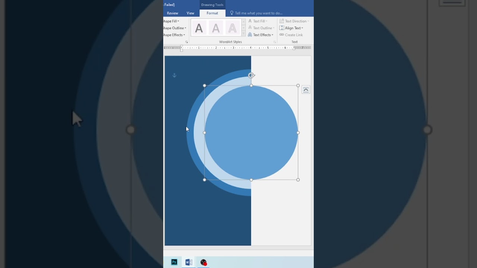The height and width of the screenshot is (268, 477).
Task: Expand the Text Outline dropdown
Action: [x=261, y=28]
